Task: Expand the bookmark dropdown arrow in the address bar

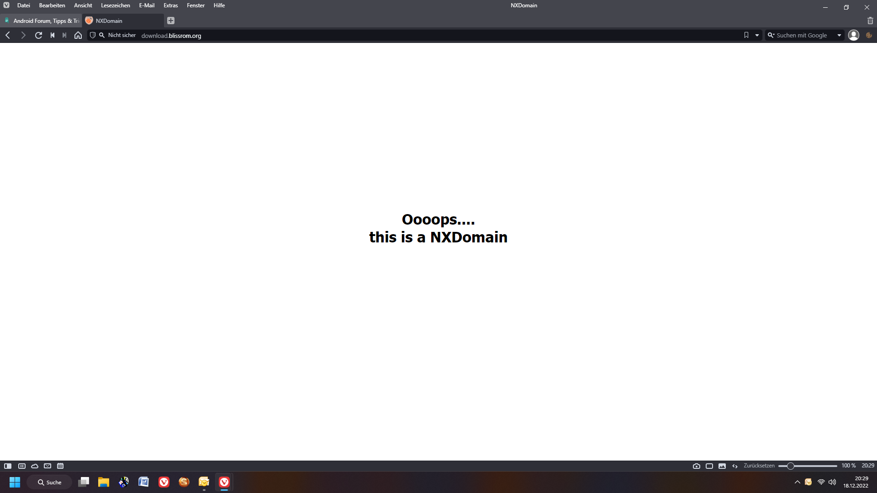Action: [757, 35]
